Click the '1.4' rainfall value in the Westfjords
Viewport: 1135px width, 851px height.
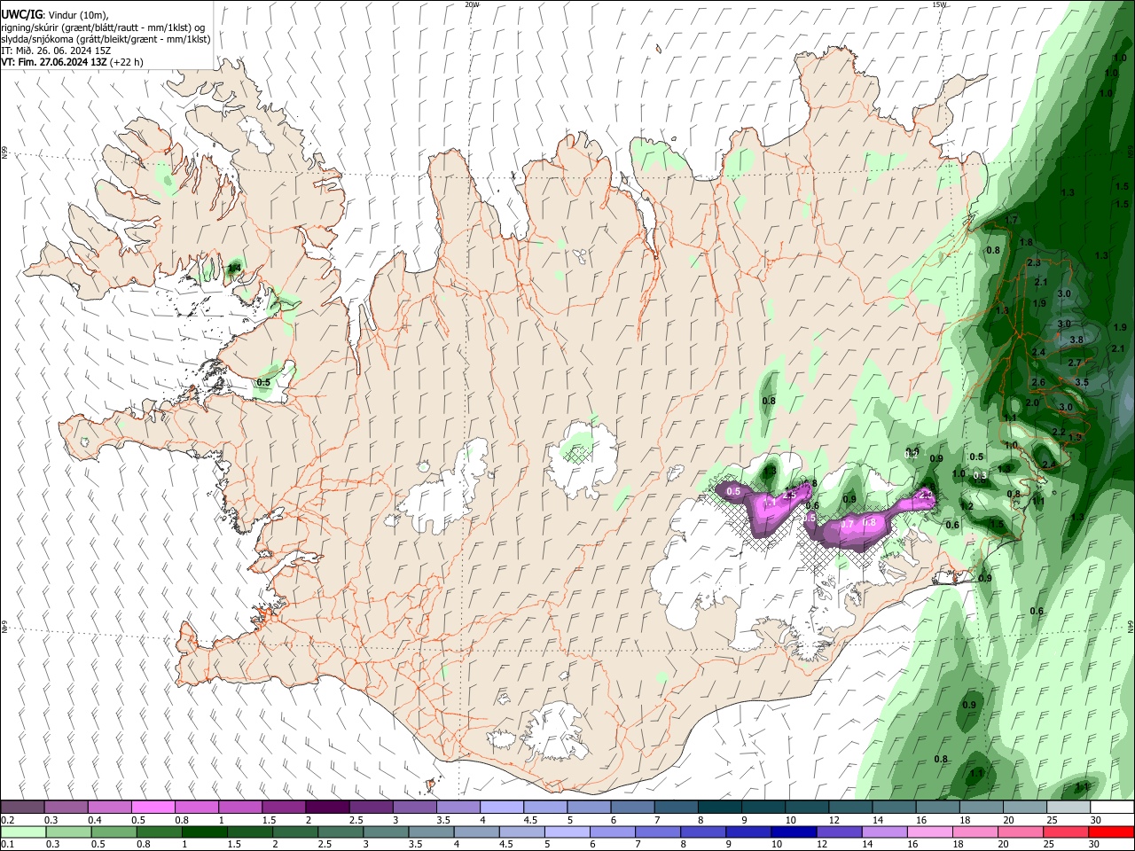coord(234,267)
